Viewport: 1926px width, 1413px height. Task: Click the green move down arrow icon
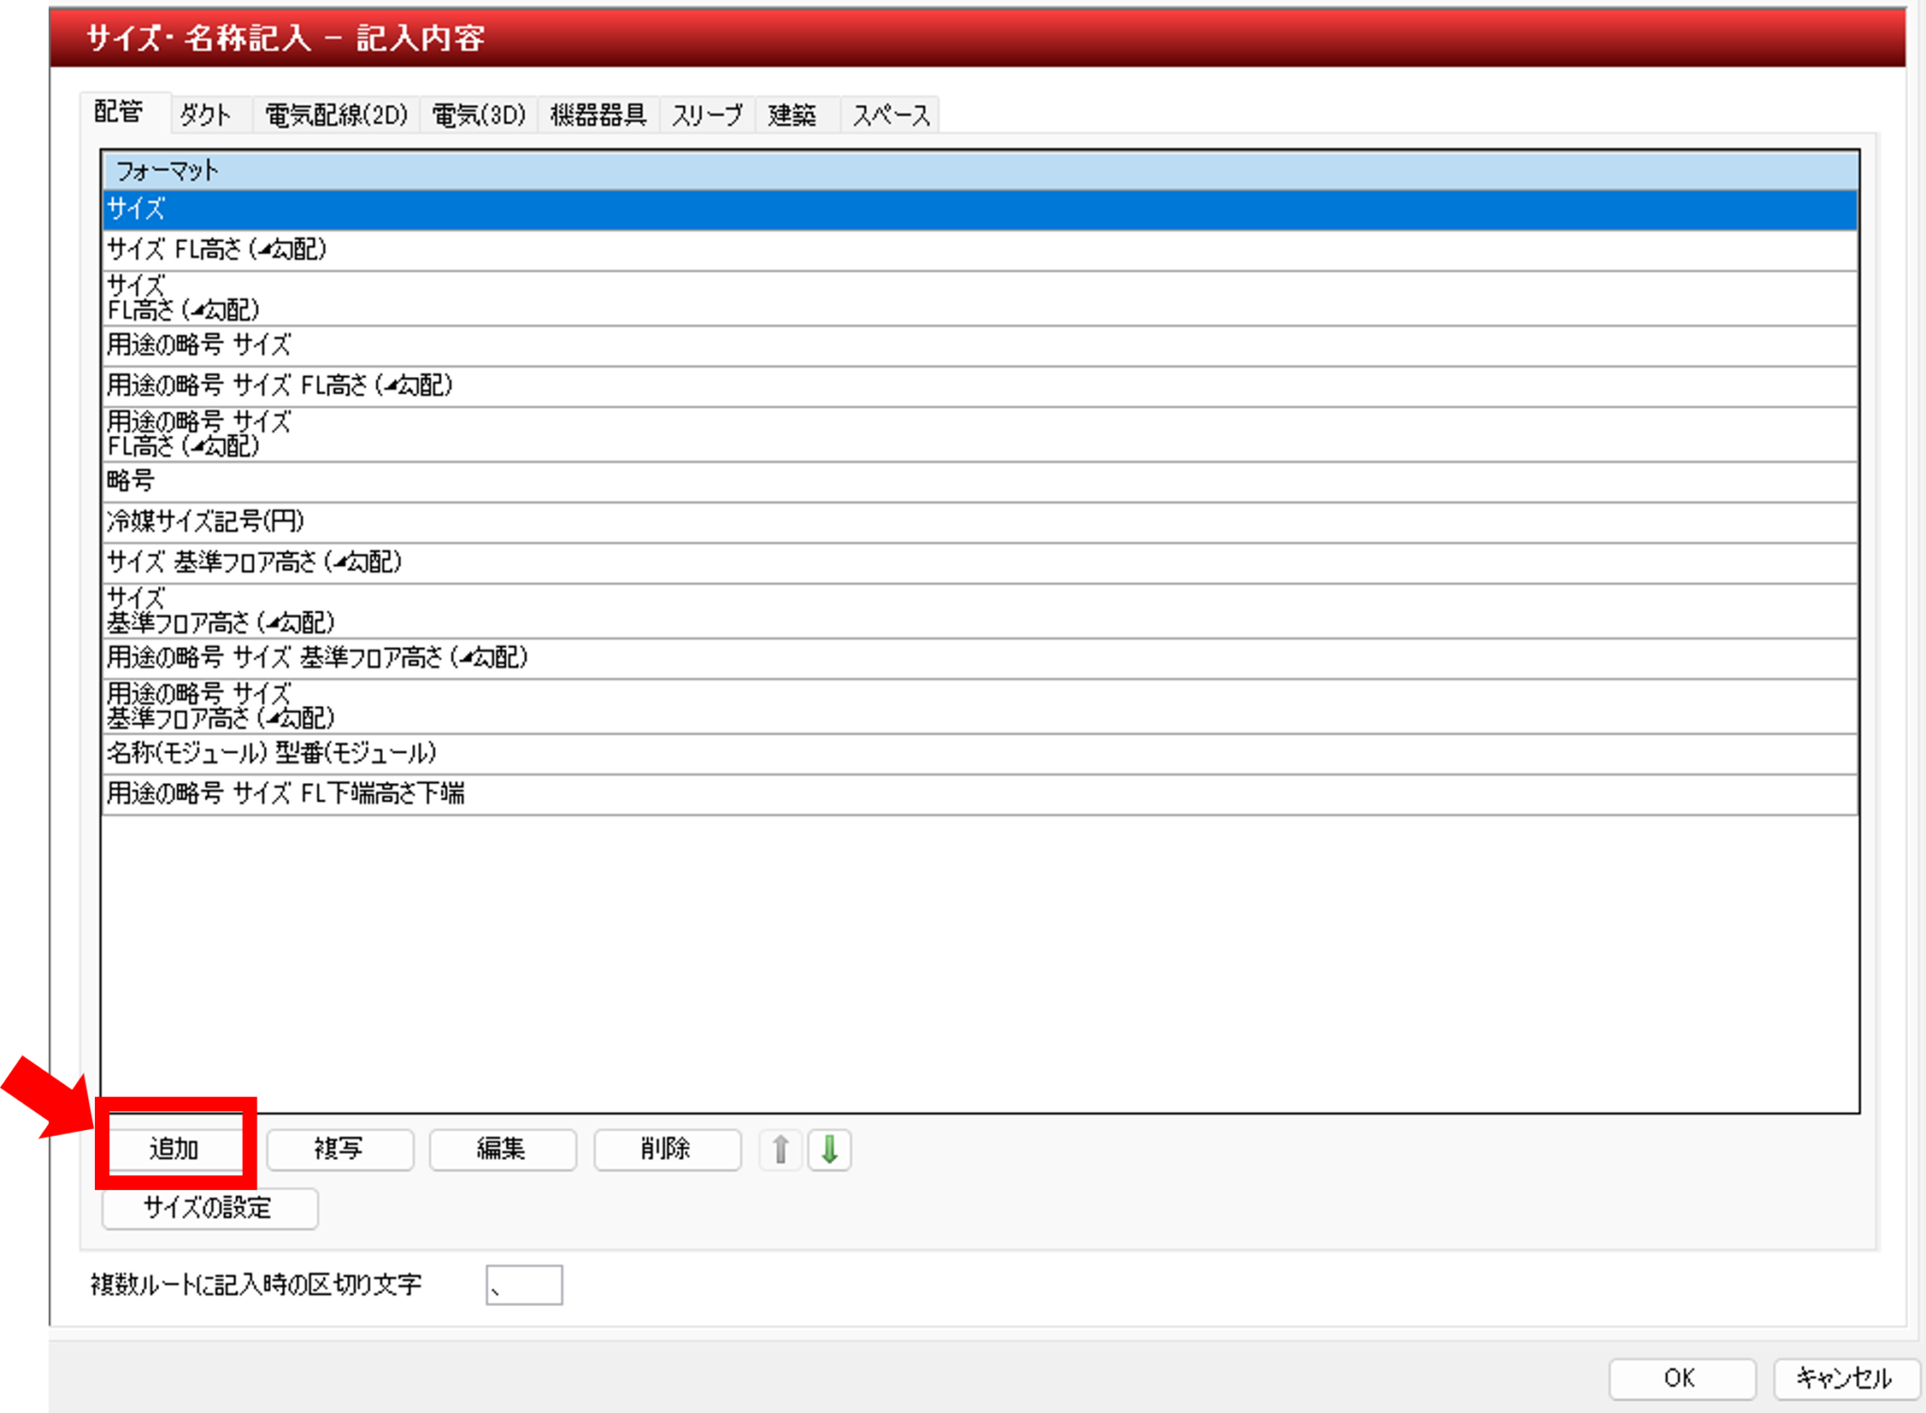coord(829,1149)
